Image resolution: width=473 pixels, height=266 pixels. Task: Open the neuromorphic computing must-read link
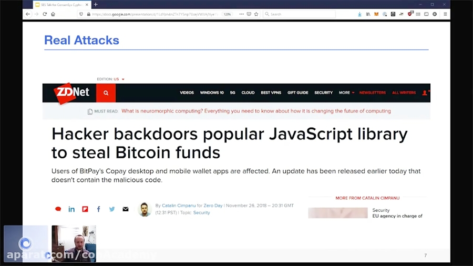click(256, 111)
